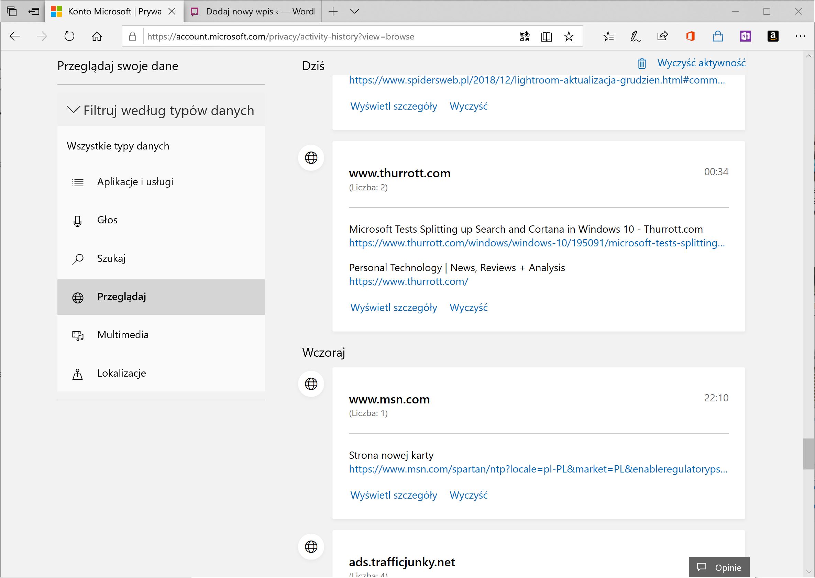Open the spidersweb.pl lightroom link
This screenshot has height=578, width=815.
point(537,80)
